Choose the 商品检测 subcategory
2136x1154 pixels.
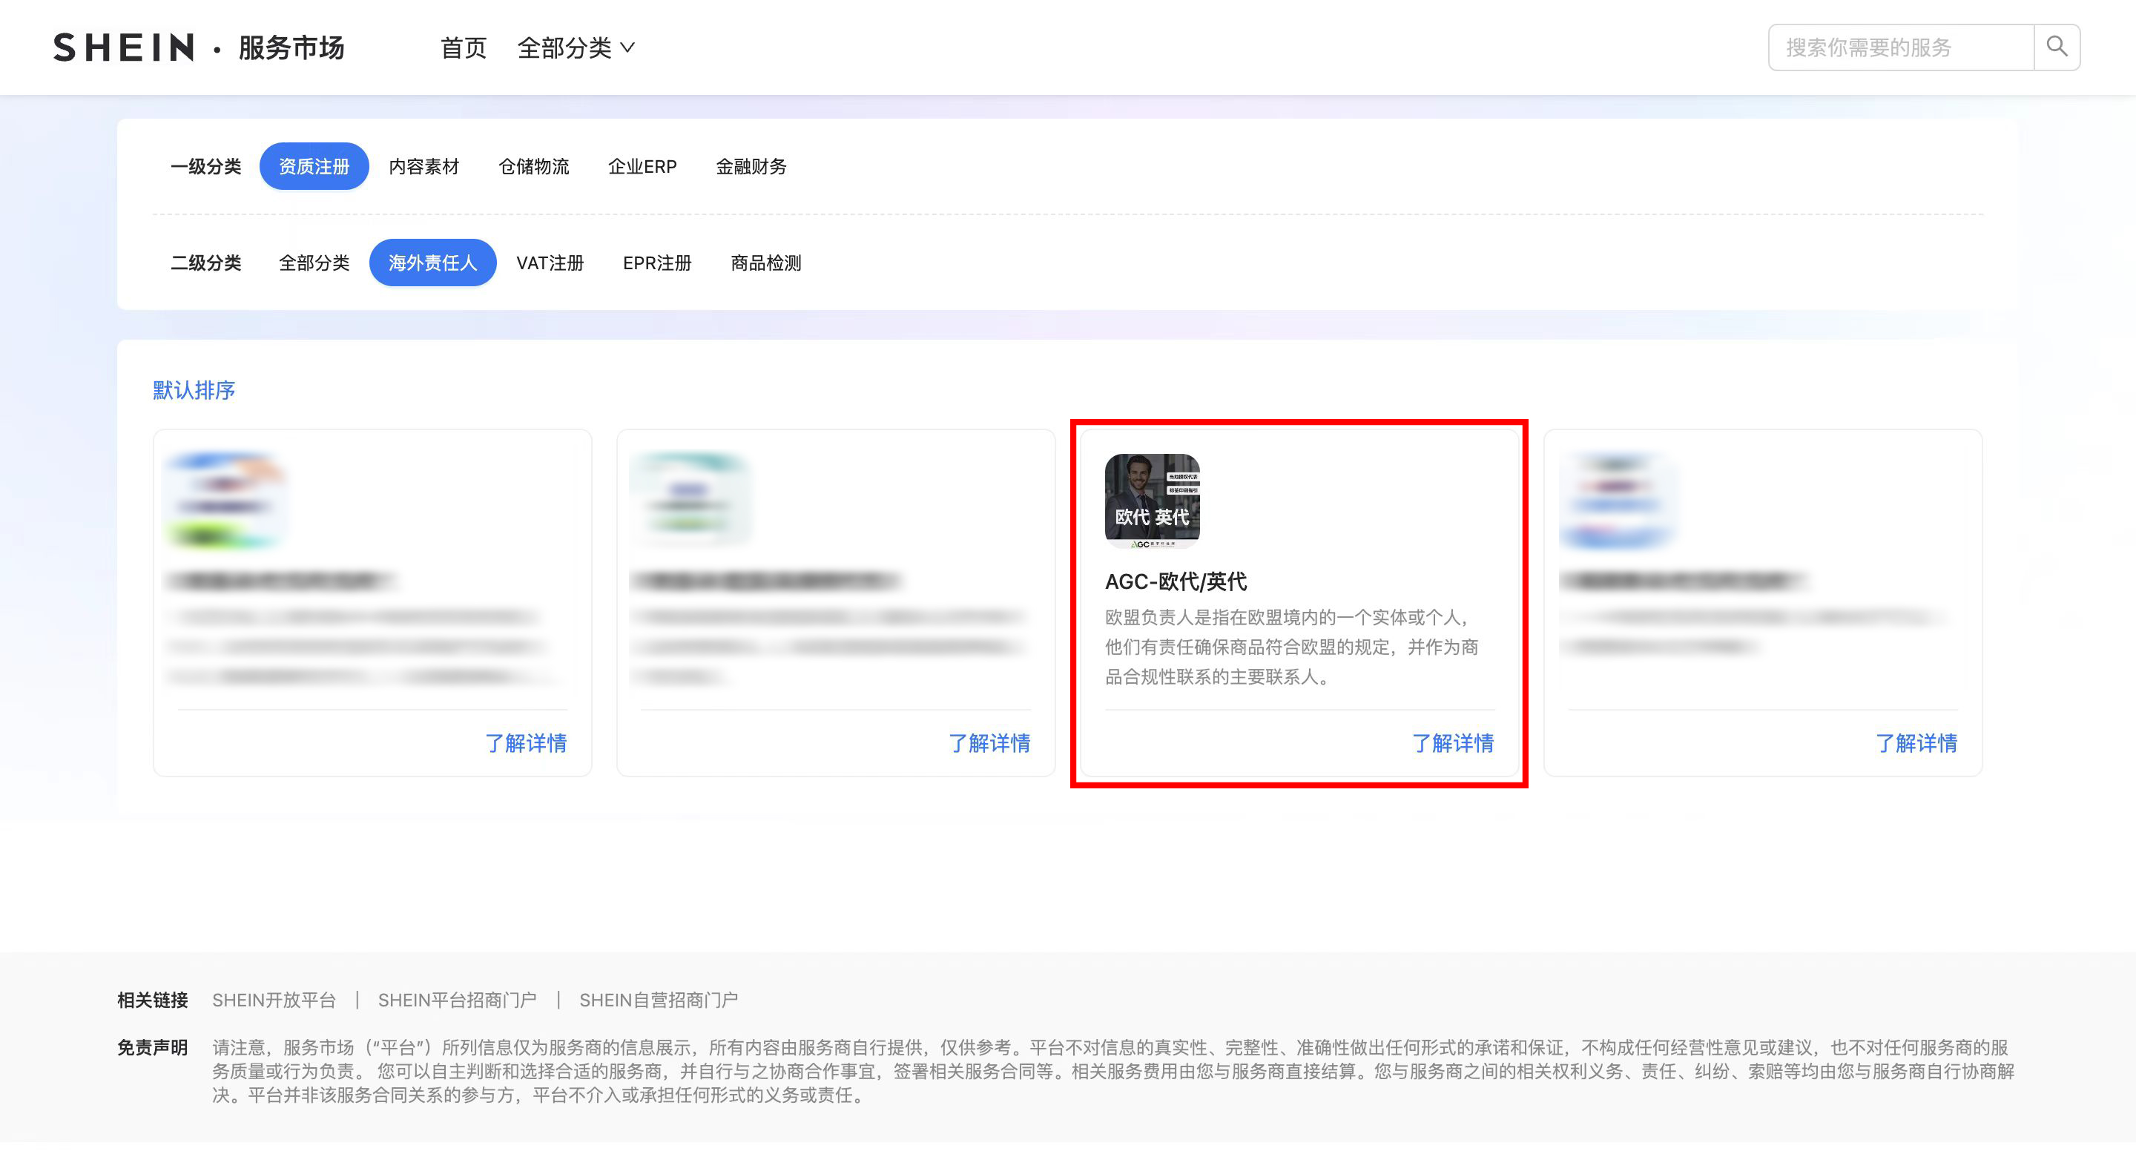point(765,263)
